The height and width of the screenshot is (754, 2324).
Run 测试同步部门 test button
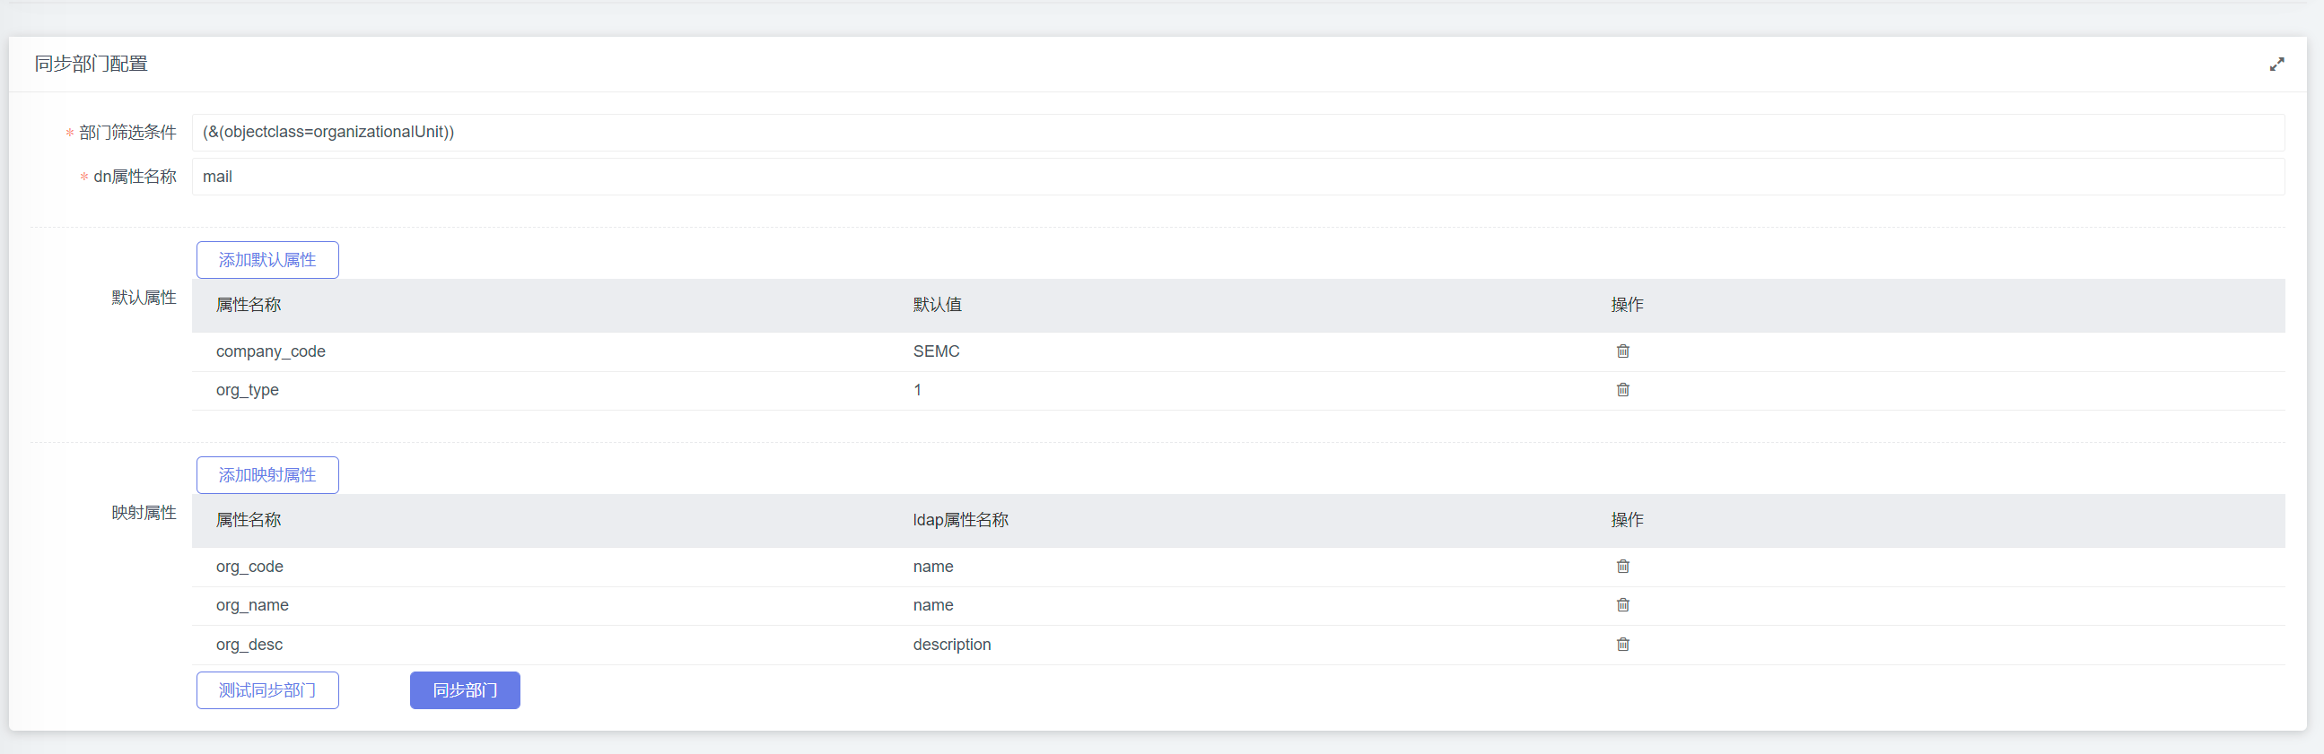point(268,690)
